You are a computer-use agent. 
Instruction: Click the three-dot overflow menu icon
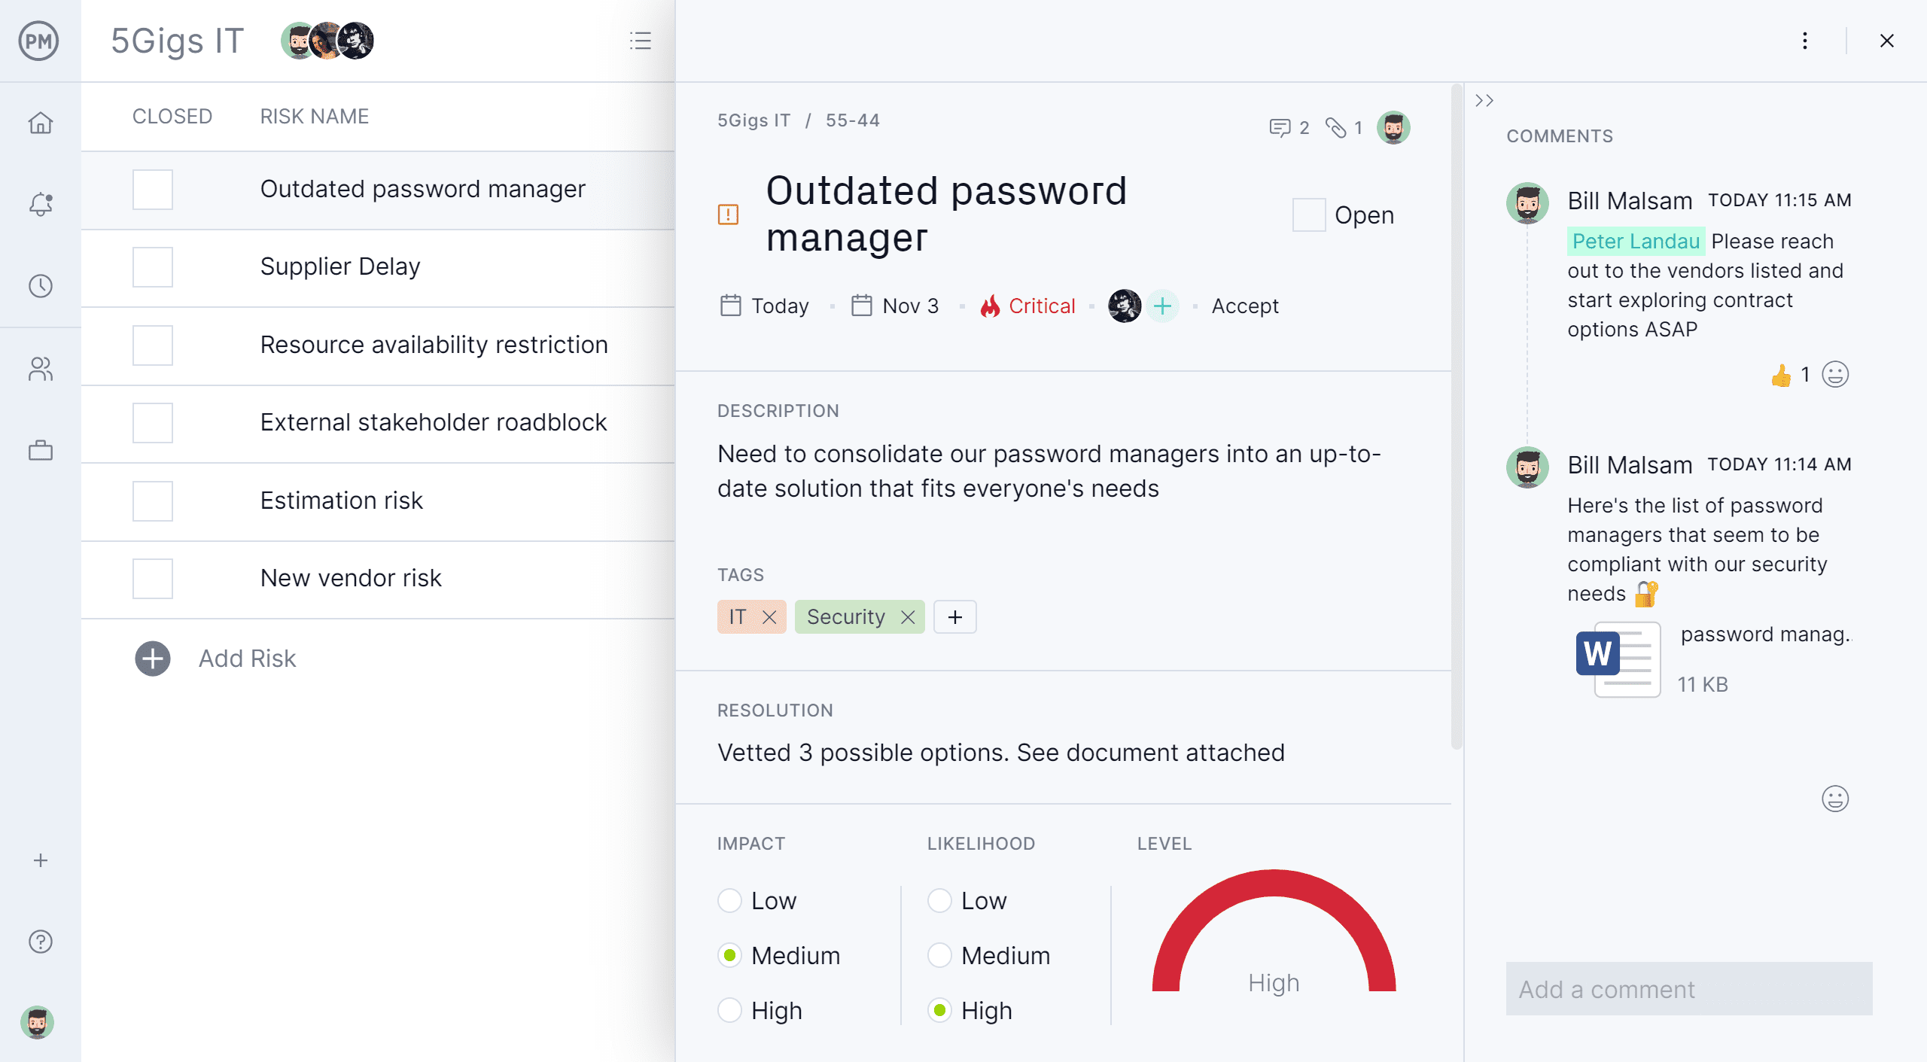(x=1804, y=41)
